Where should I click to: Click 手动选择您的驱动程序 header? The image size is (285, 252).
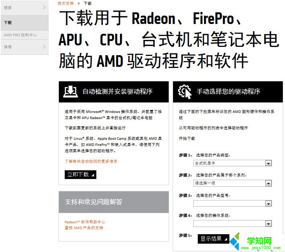pos(228,92)
